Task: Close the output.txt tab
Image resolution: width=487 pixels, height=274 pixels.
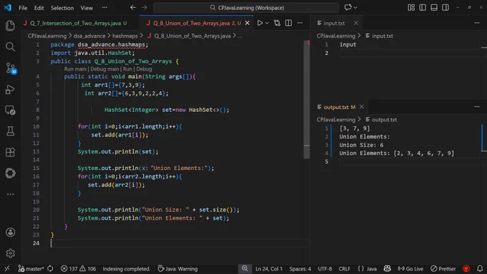Action: click(362, 107)
